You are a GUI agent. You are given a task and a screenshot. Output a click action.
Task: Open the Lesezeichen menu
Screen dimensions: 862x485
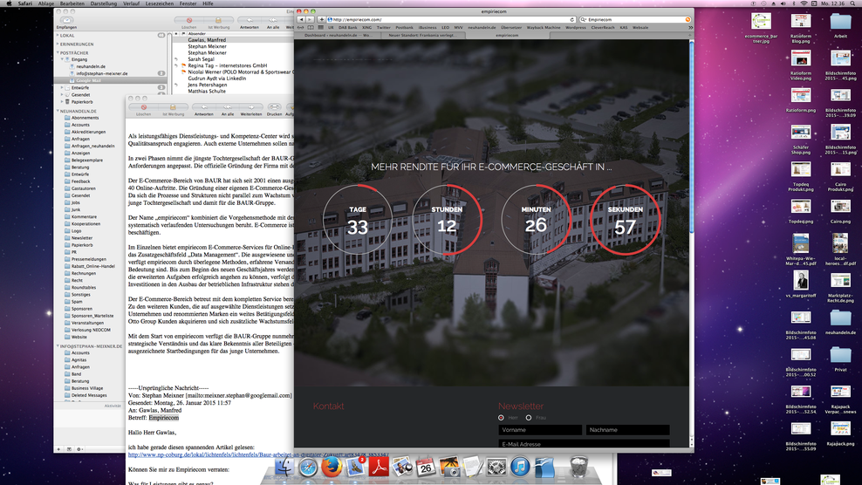160,3
